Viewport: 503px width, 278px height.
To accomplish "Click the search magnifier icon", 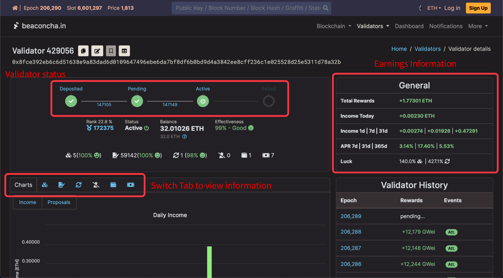I will pos(326,8).
